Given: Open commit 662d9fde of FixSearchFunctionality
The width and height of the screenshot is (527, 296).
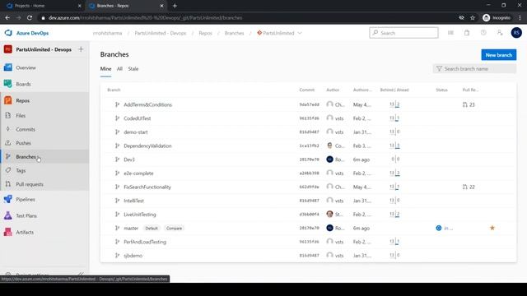Looking at the screenshot, I should (310, 187).
